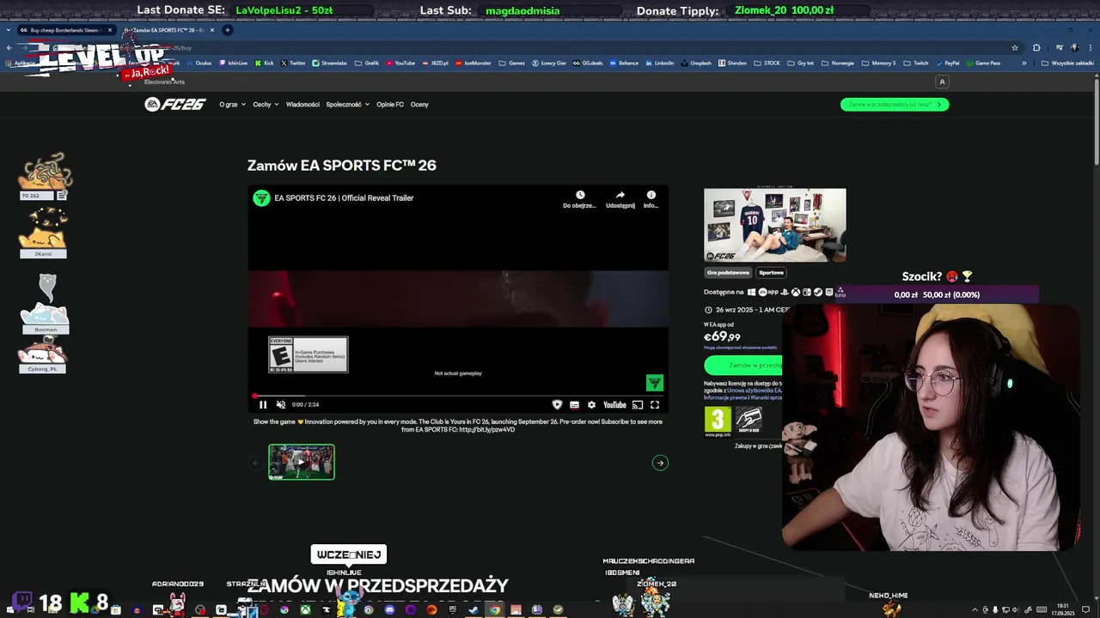Open the in-game purchases PEGI badge

coord(749,420)
